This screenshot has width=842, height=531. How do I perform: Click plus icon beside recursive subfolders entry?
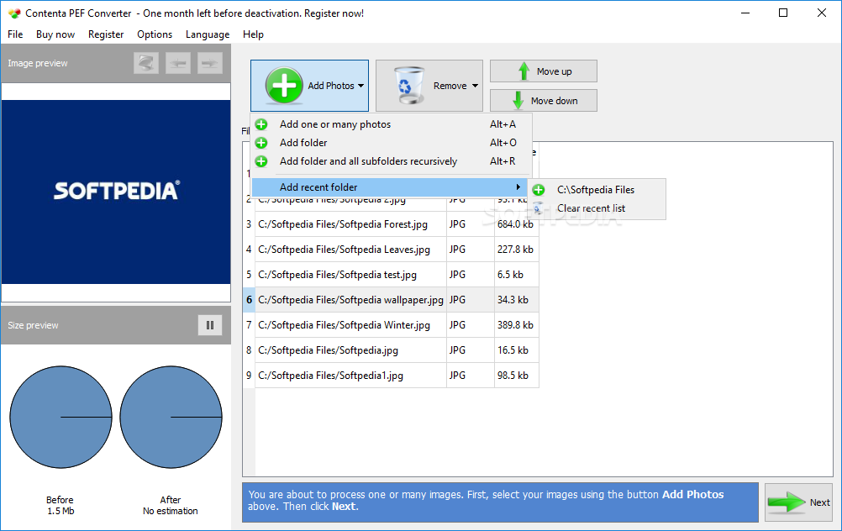point(261,161)
